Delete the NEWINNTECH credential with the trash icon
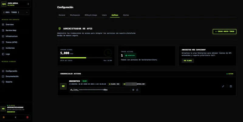243x122 pixels. coord(231,86)
